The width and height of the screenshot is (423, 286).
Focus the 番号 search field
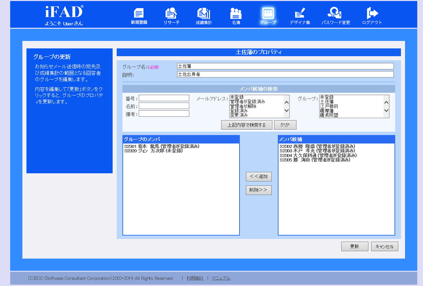point(164,98)
